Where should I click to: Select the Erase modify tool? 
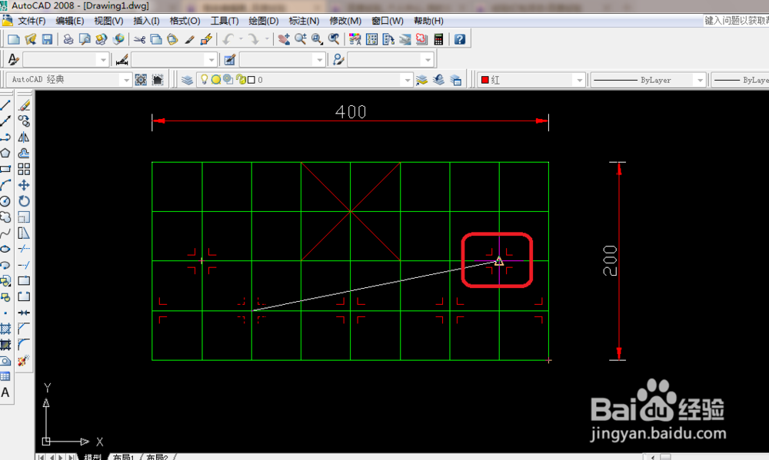point(24,105)
